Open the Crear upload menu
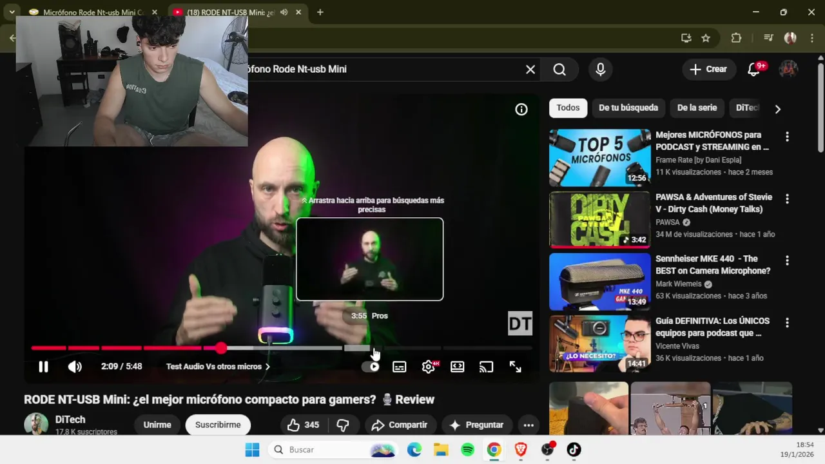Screen dimensions: 825x464 point(708,70)
